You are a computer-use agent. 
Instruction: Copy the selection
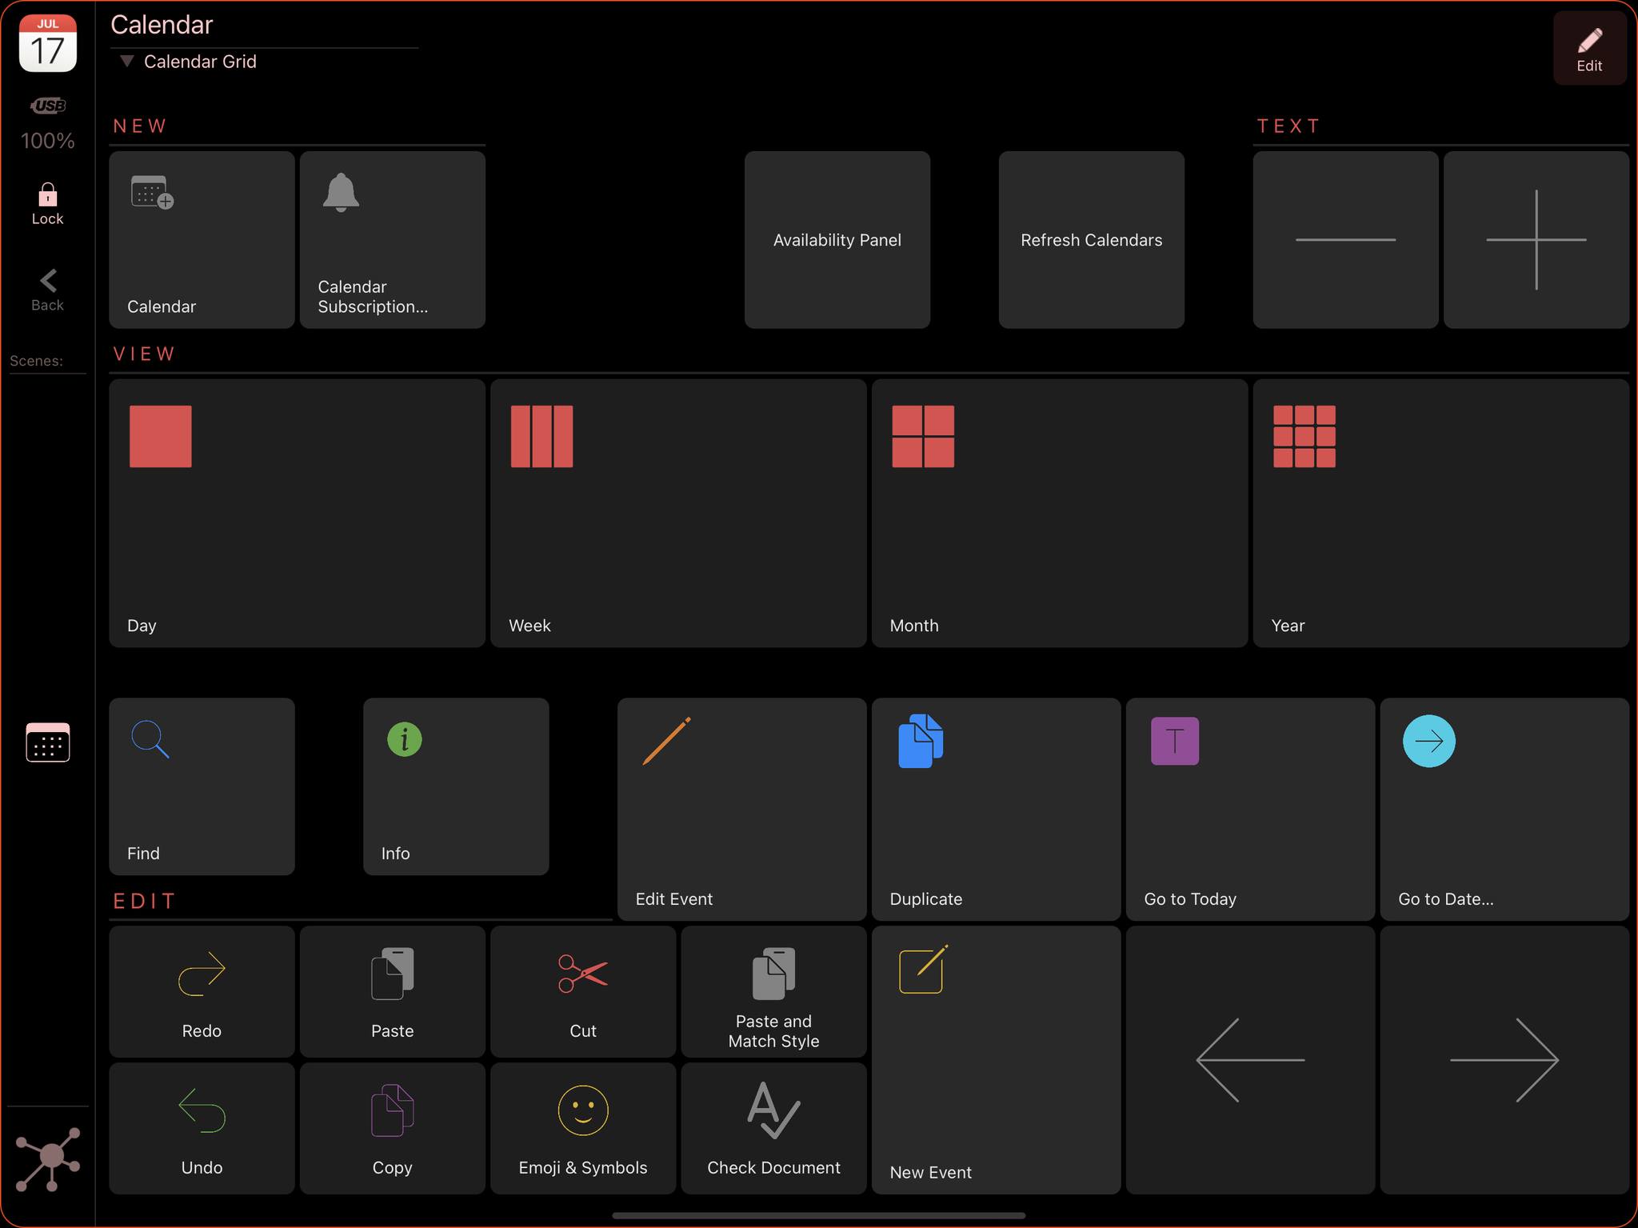point(392,1128)
